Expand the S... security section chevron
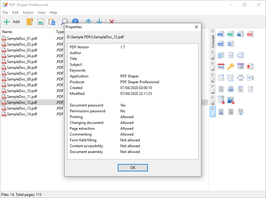 point(212,63)
